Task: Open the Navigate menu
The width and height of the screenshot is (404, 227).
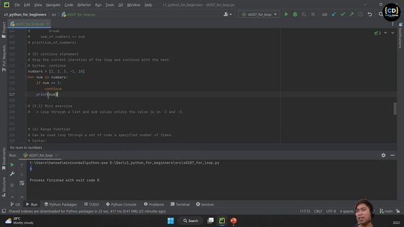Action: click(53, 5)
